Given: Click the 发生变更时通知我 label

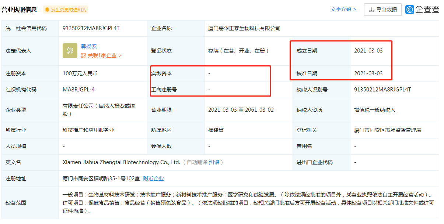Looking at the screenshot, I should [69, 10].
